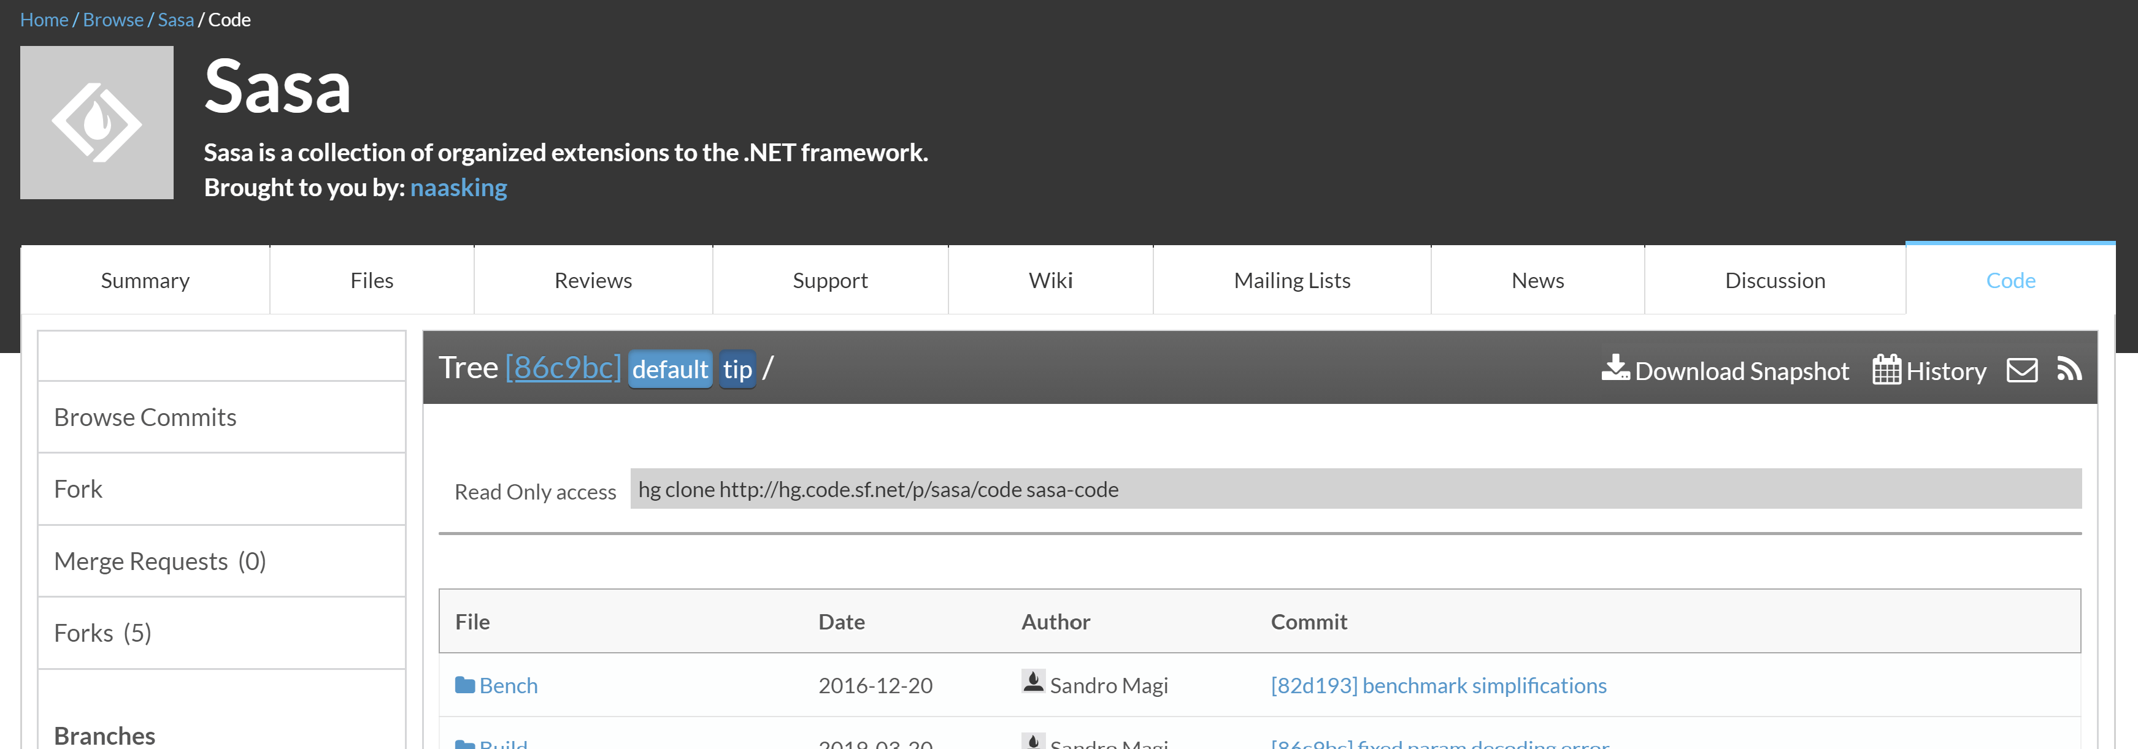Switch to News tab
2138x749 pixels.
coord(1538,280)
